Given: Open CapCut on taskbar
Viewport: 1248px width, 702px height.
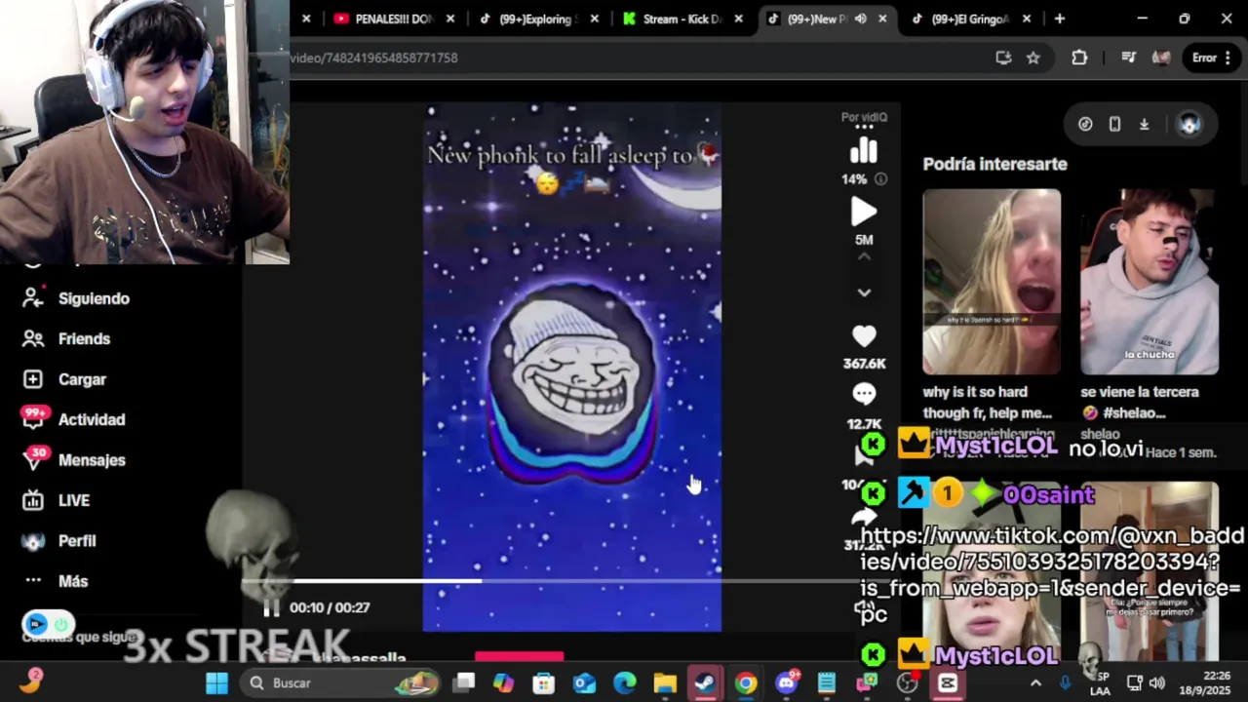Looking at the screenshot, I should click(x=948, y=682).
